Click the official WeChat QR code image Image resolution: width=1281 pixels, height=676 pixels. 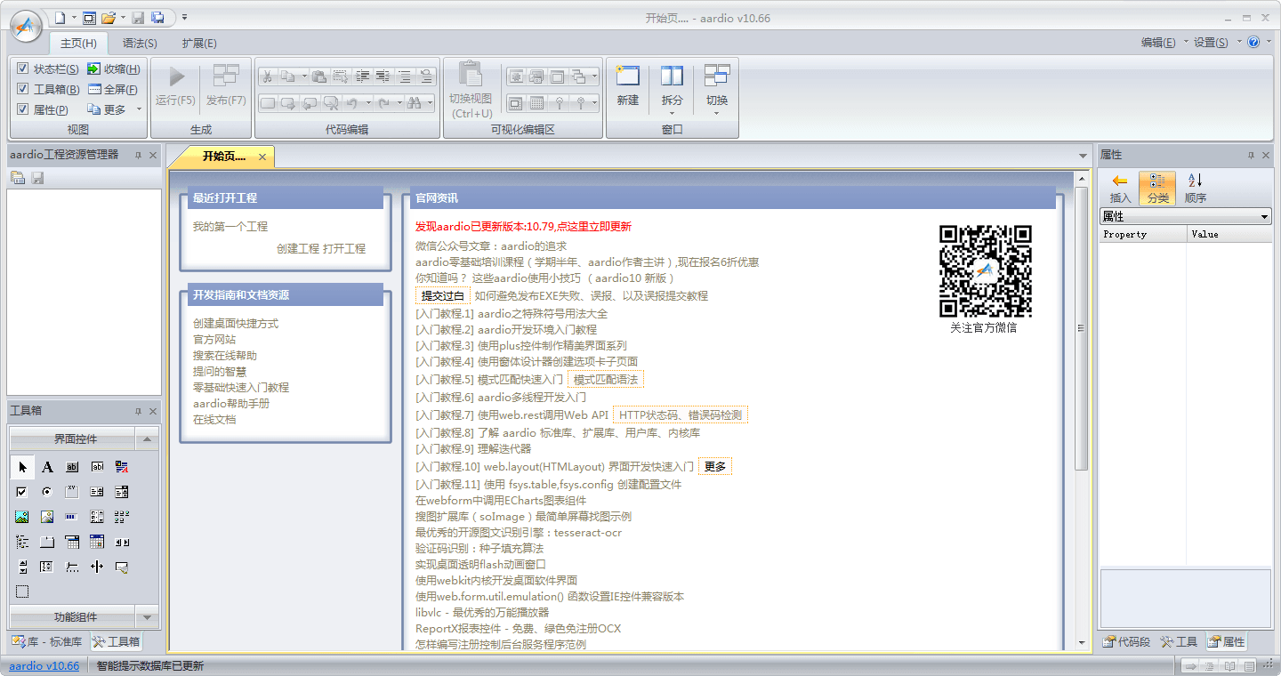(986, 271)
